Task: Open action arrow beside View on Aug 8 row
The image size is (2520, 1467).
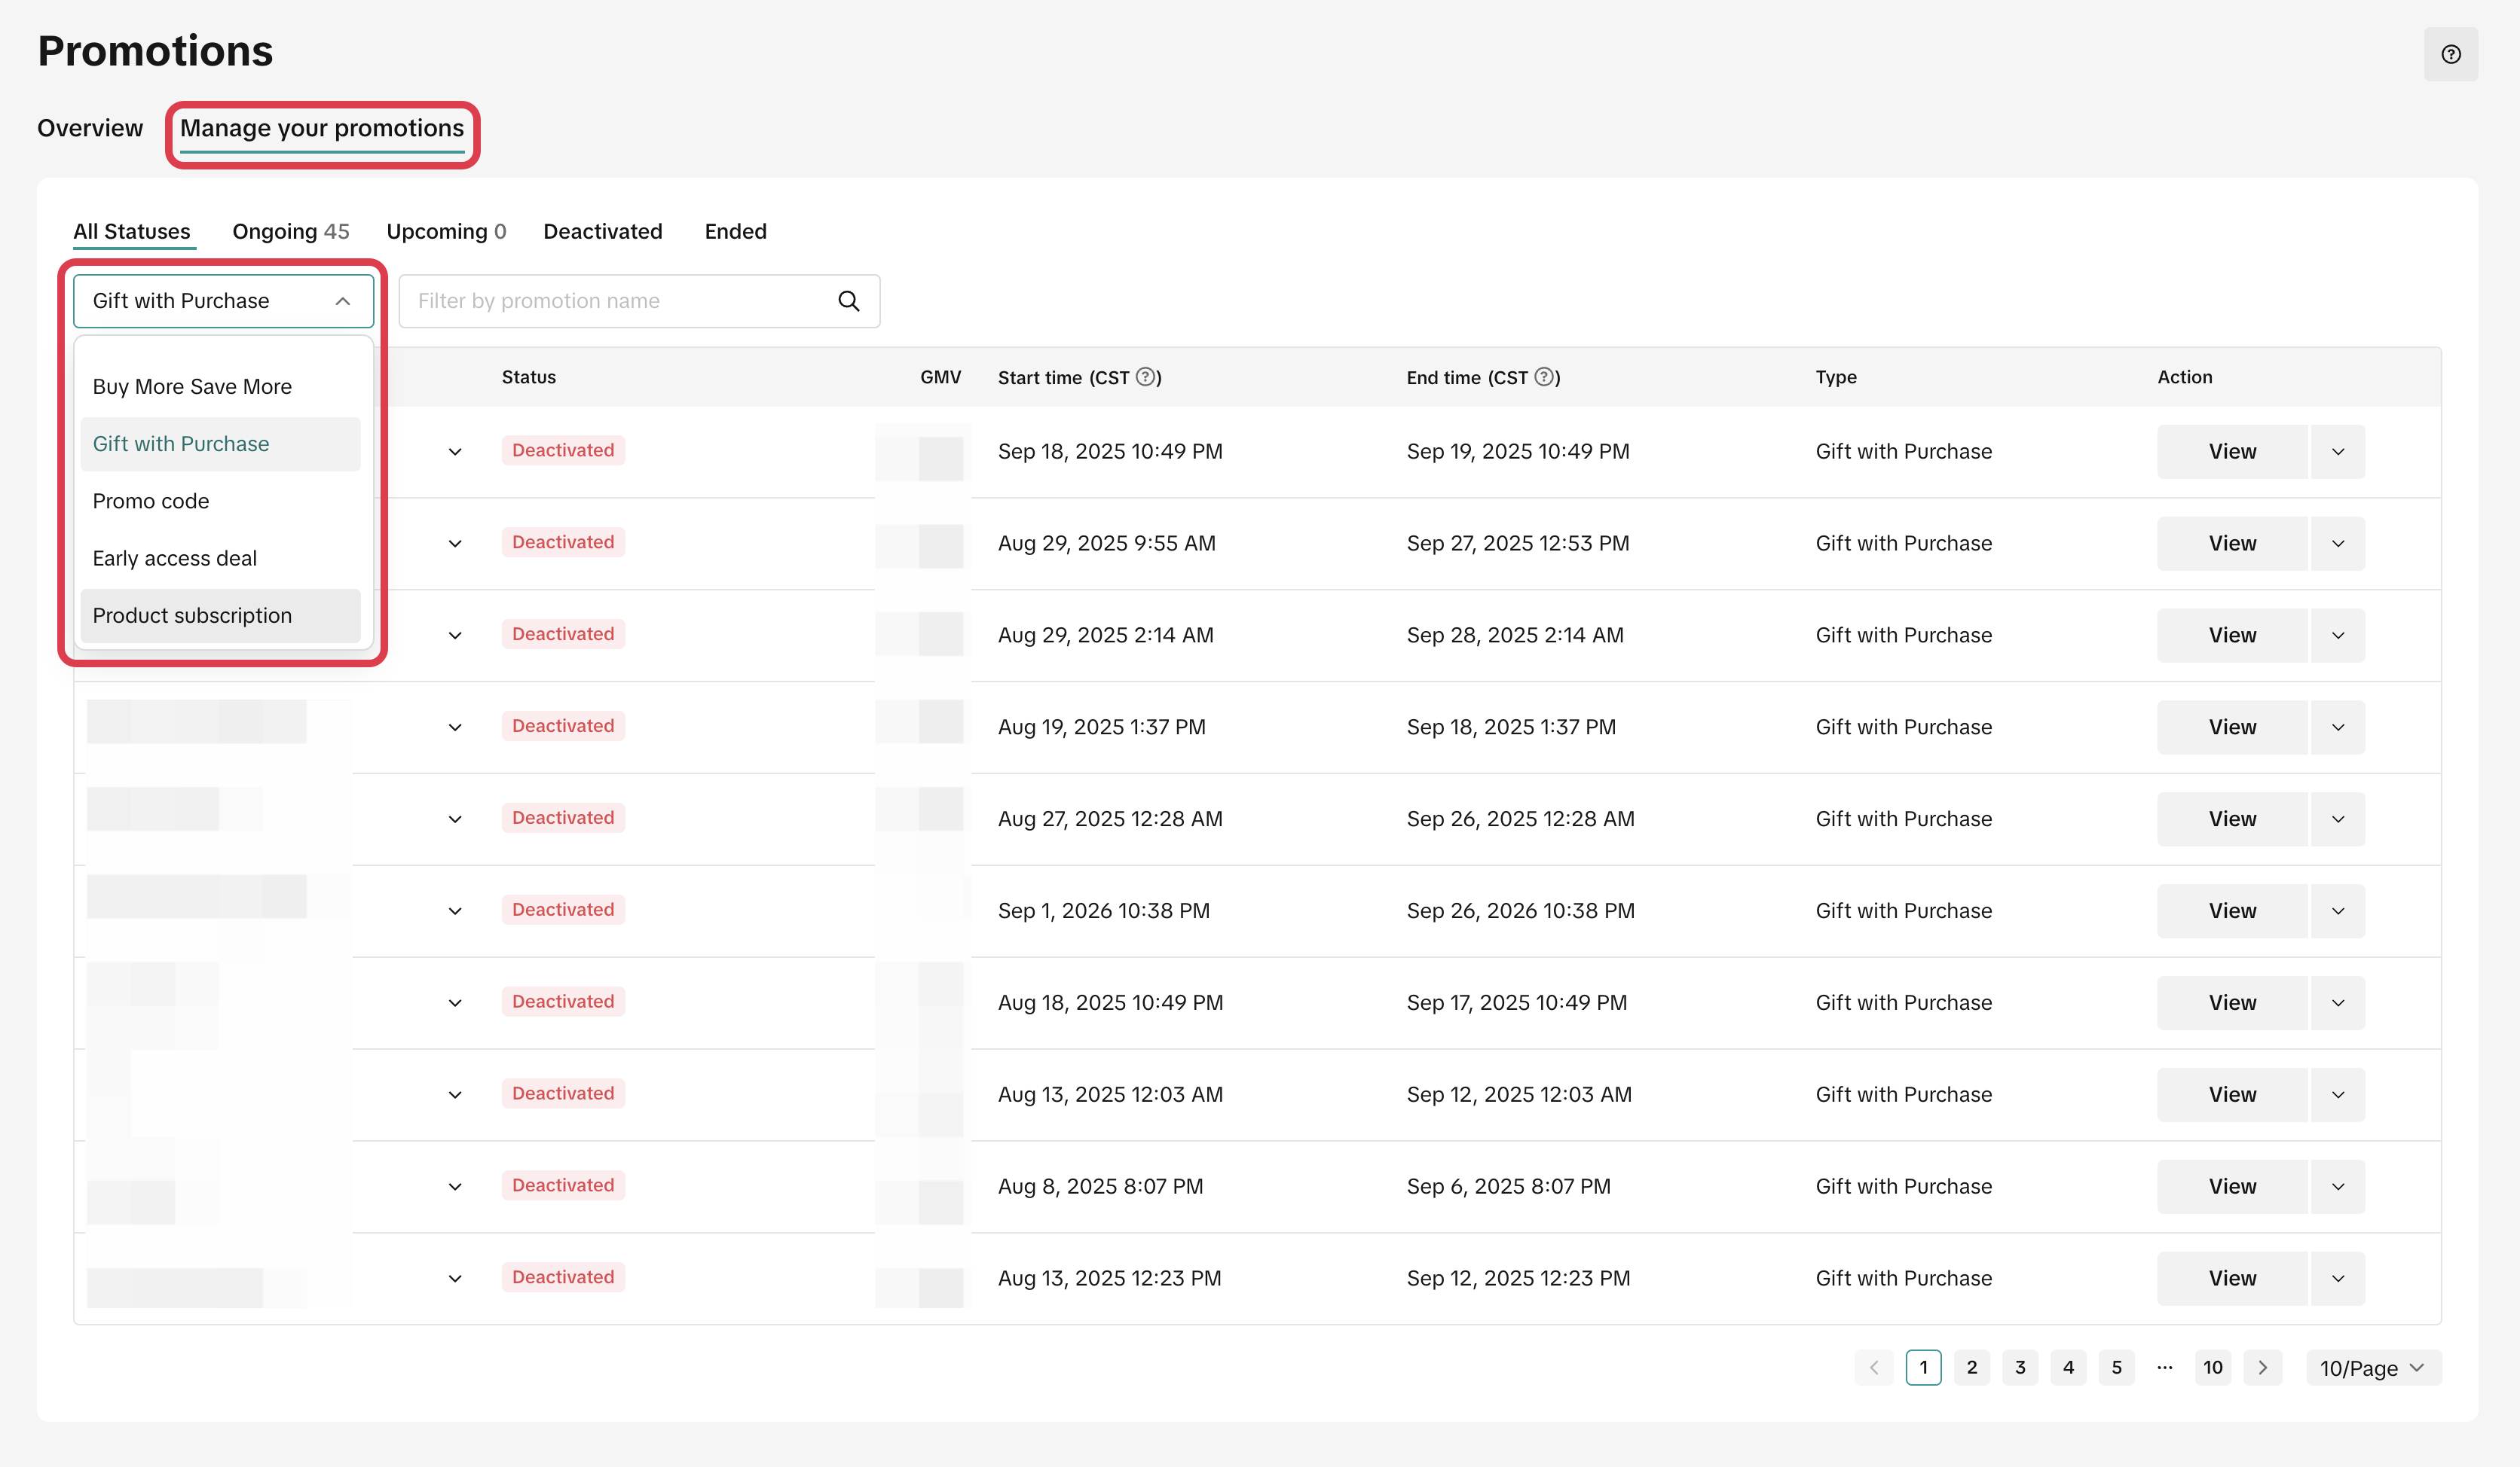Action: [2337, 1186]
